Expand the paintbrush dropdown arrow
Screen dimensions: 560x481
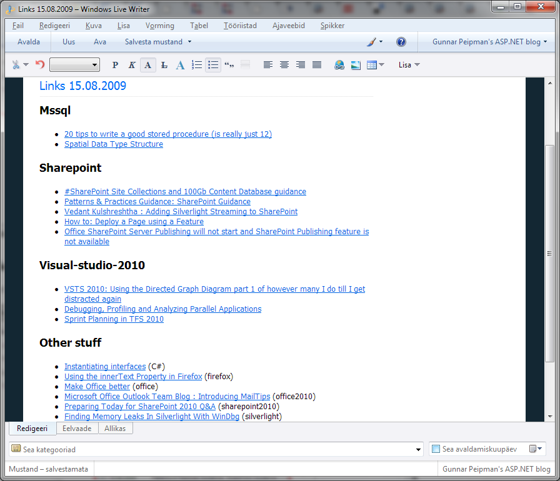click(x=381, y=42)
